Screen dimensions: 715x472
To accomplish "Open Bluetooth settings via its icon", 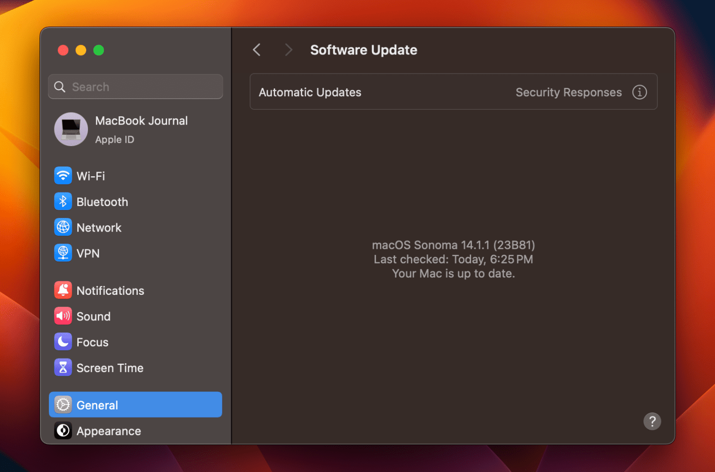I will pyautogui.click(x=63, y=201).
